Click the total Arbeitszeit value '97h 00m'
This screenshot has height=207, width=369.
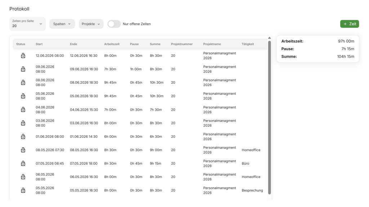click(346, 41)
